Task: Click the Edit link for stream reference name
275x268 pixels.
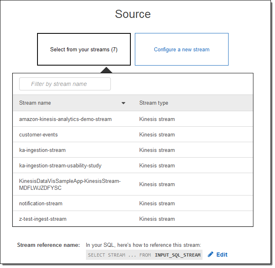Action: pyautogui.click(x=222, y=255)
